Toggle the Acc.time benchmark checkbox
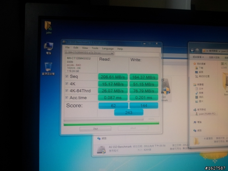The image size is (228, 171). pos(67,97)
